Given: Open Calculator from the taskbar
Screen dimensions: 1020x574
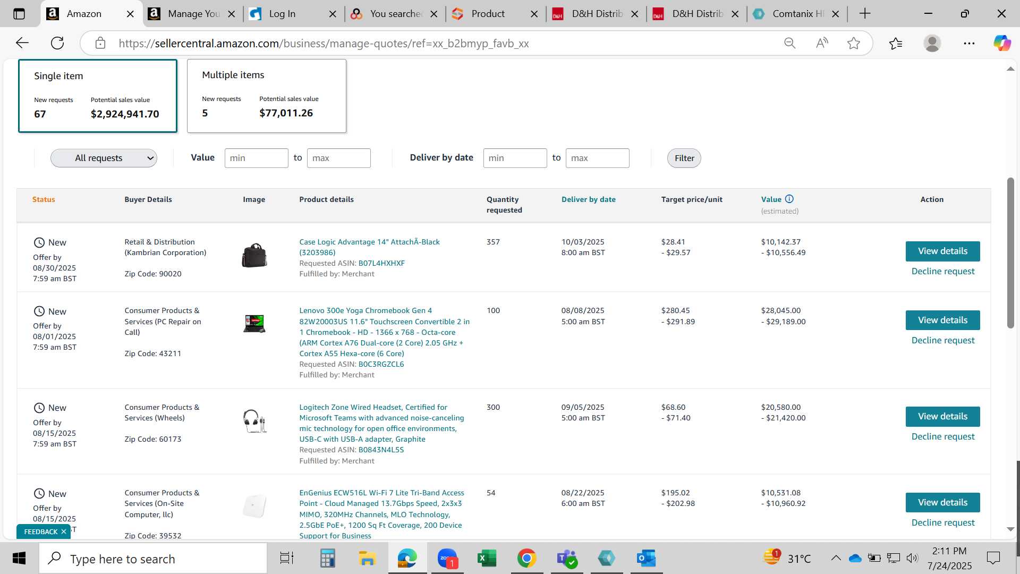Looking at the screenshot, I should pos(327,558).
